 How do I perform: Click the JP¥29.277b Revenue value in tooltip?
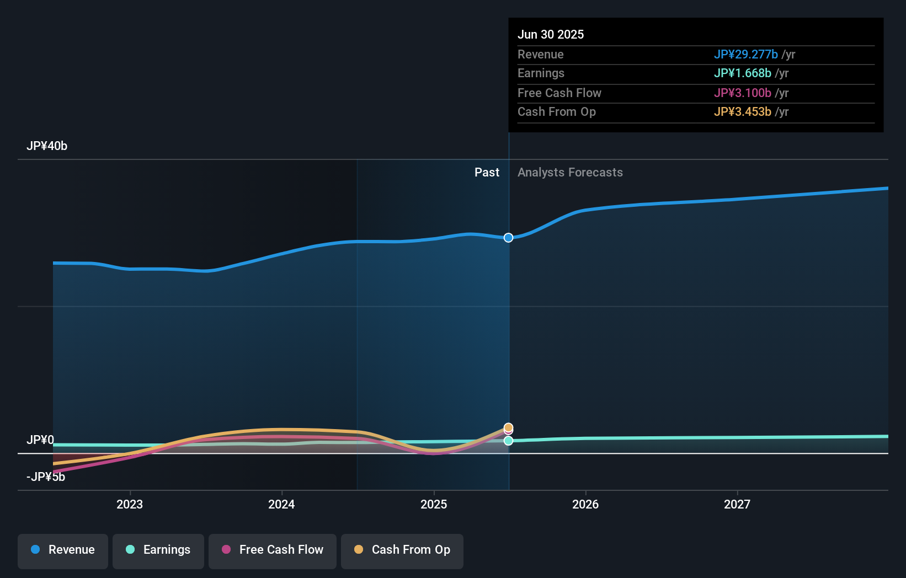click(747, 55)
